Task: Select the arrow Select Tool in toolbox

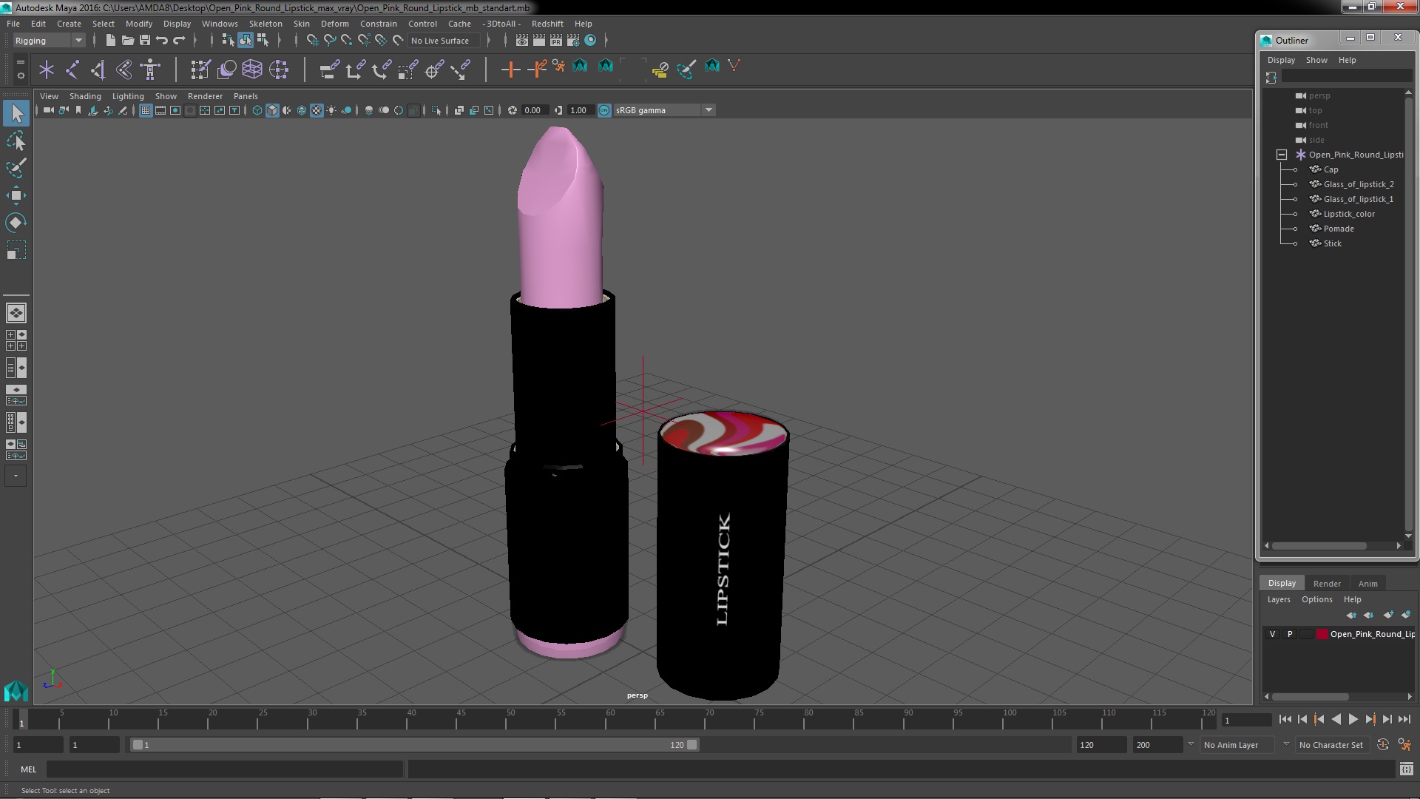Action: [x=16, y=113]
